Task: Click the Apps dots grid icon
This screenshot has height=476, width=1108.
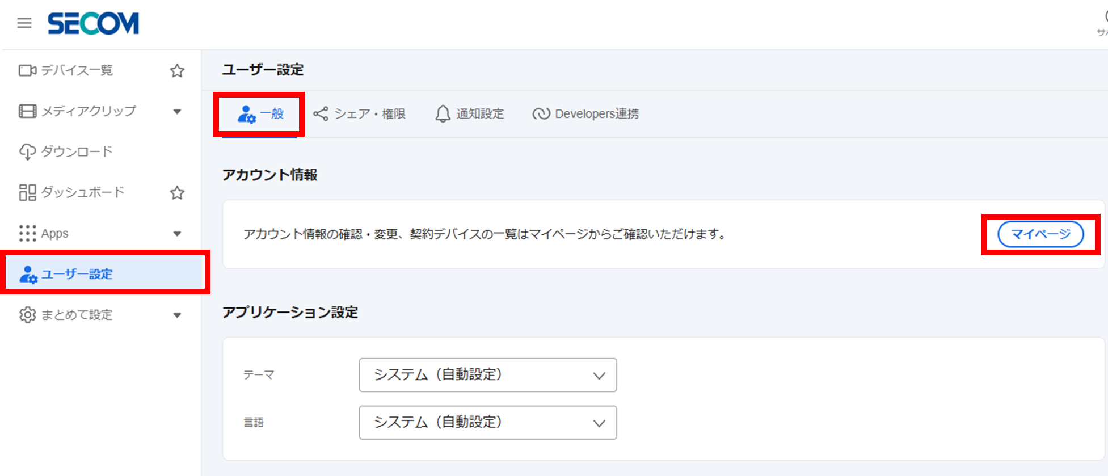Action: click(x=27, y=233)
